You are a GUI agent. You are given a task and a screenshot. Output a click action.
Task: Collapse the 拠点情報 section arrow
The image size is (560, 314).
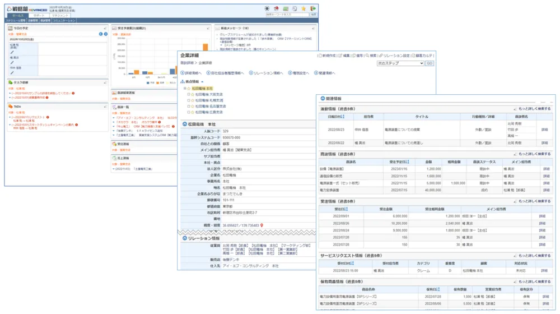(202, 81)
